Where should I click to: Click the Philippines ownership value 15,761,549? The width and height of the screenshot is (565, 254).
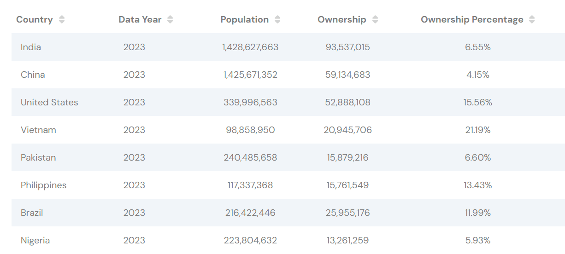coord(347,185)
